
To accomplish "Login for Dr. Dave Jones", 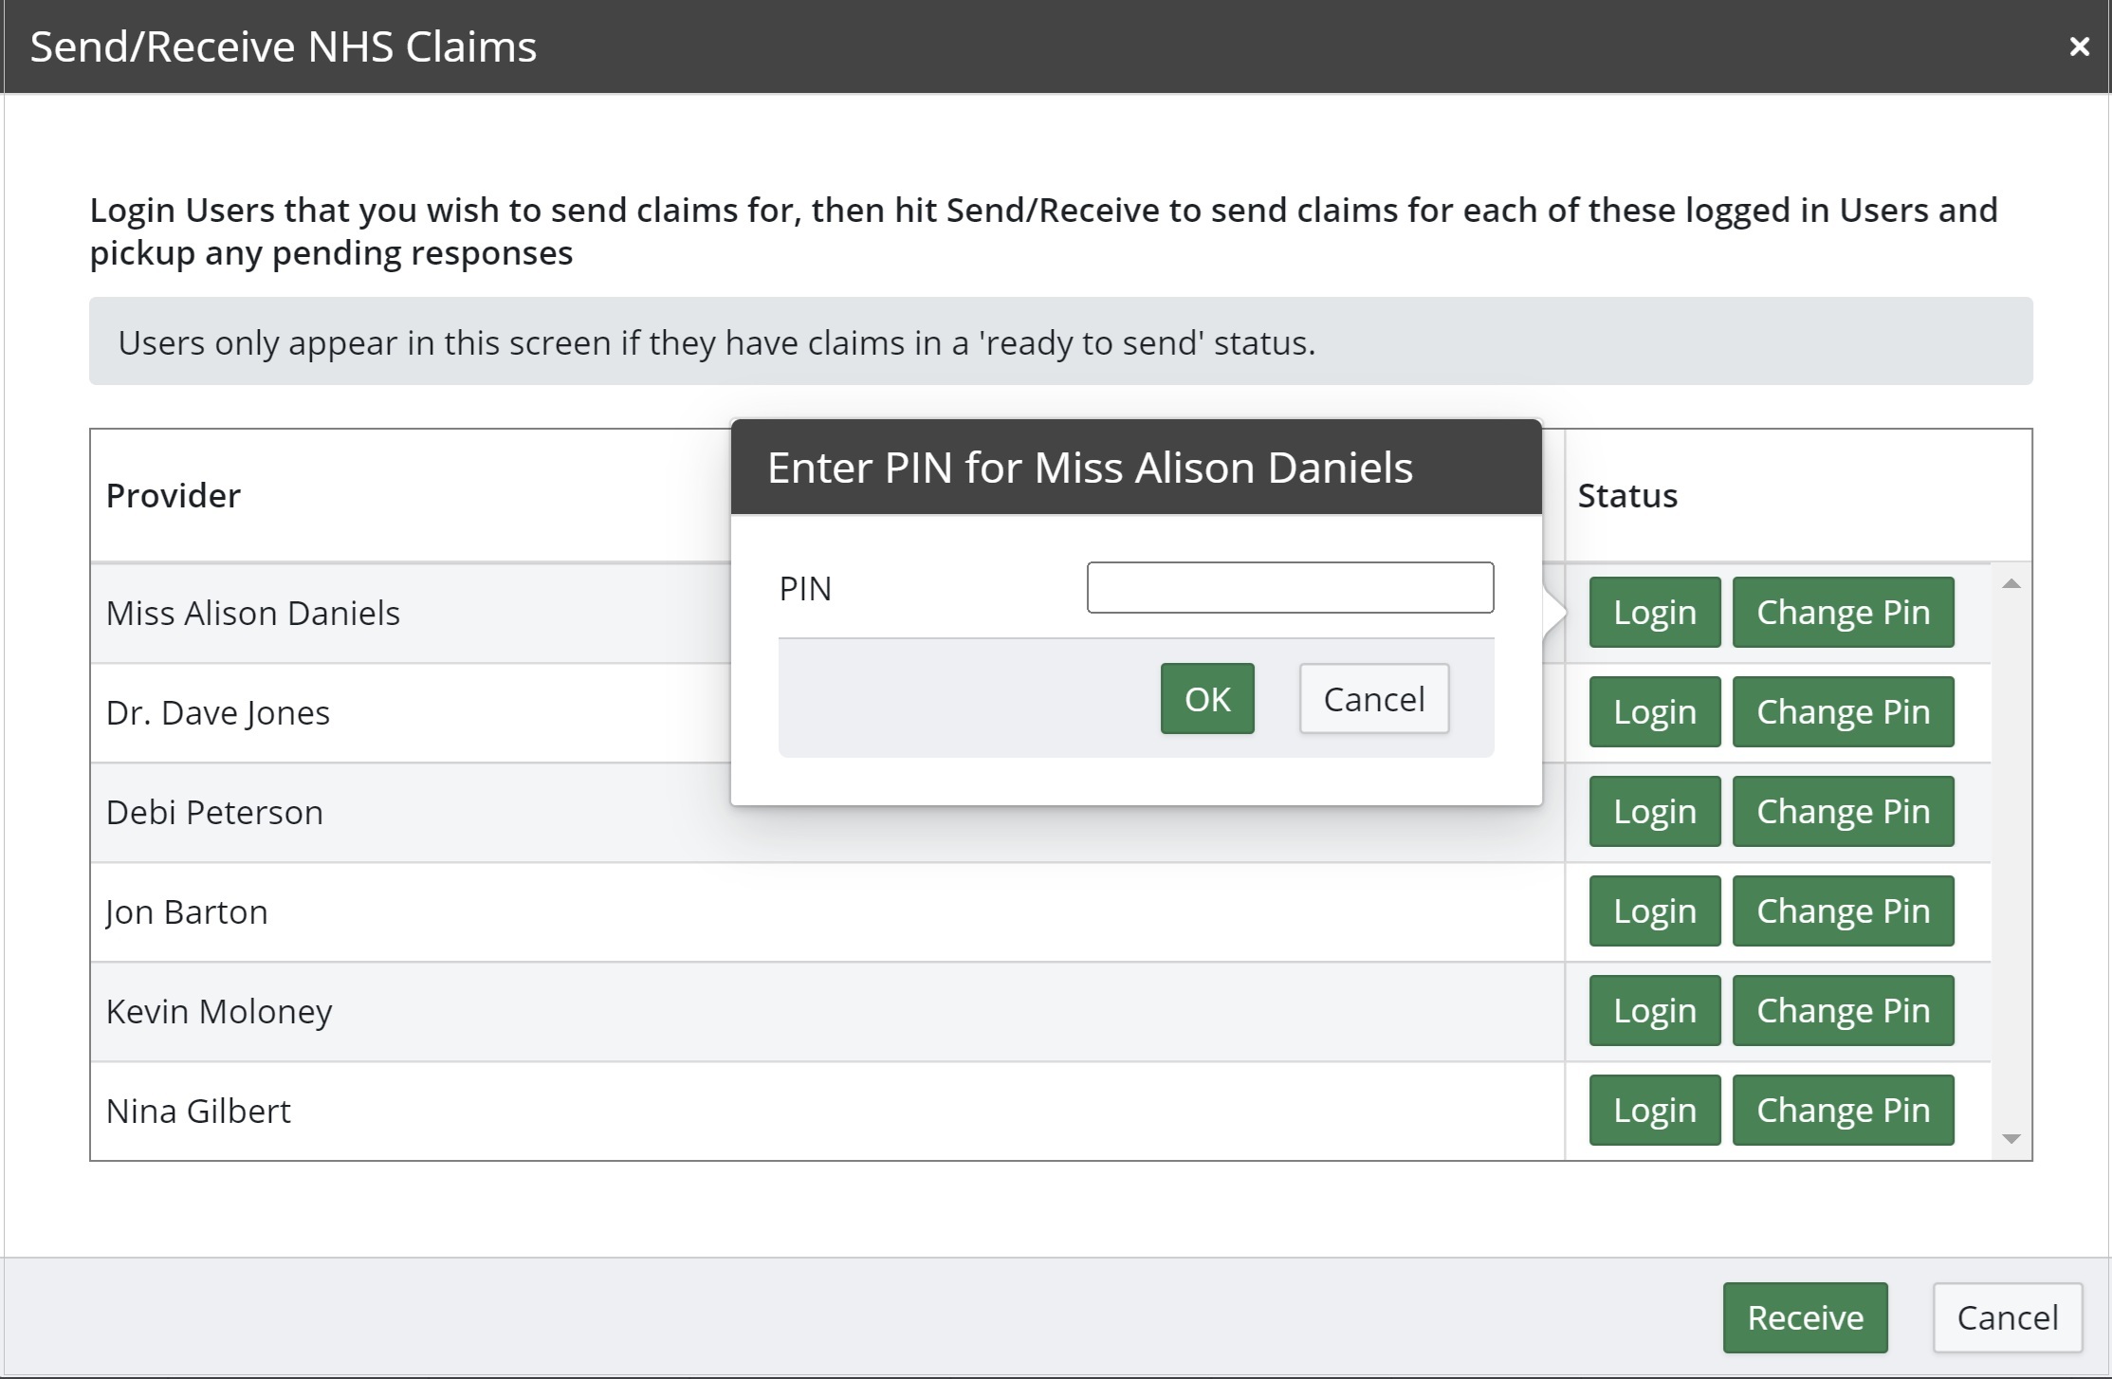I will 1655,712.
